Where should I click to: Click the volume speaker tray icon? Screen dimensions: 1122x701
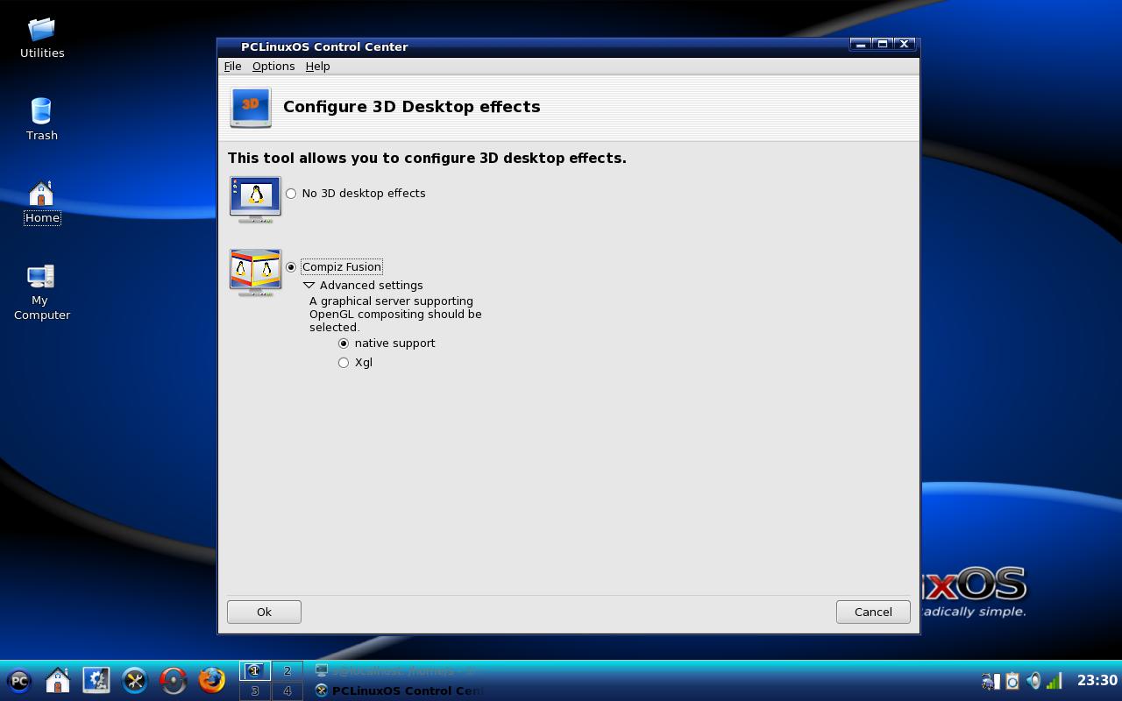click(x=1033, y=681)
